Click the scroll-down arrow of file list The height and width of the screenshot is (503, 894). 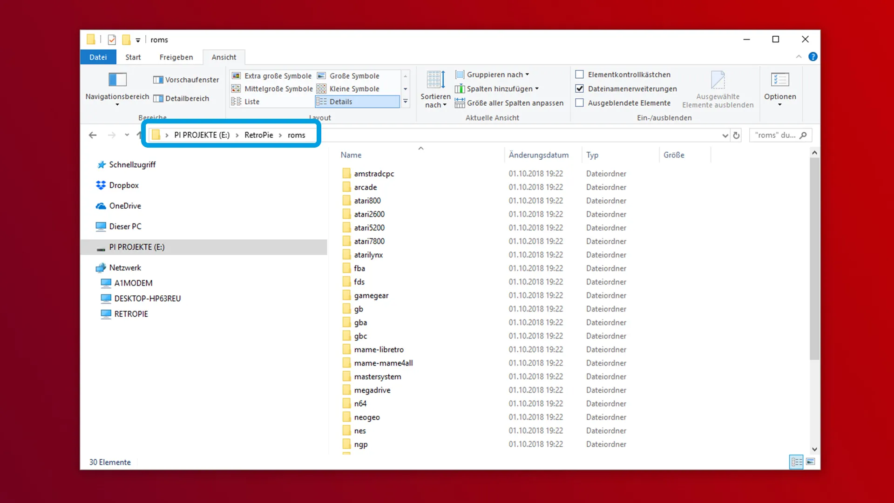point(814,449)
